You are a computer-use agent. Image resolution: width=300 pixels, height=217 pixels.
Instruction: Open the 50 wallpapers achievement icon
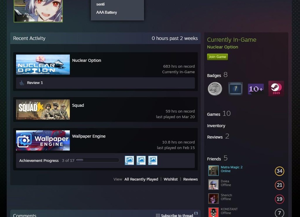point(129,160)
